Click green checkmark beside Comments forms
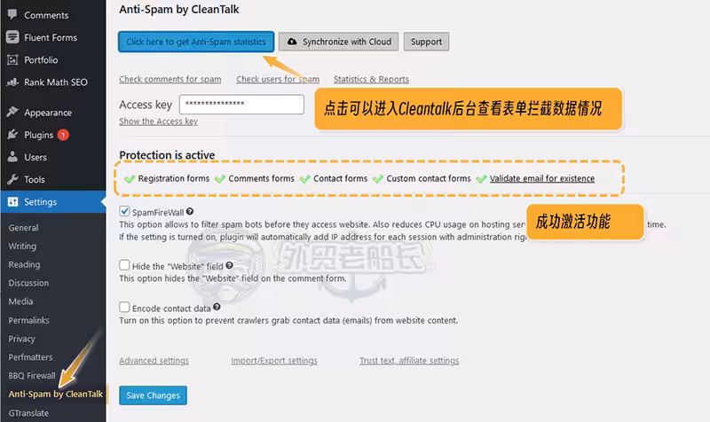 coord(220,179)
